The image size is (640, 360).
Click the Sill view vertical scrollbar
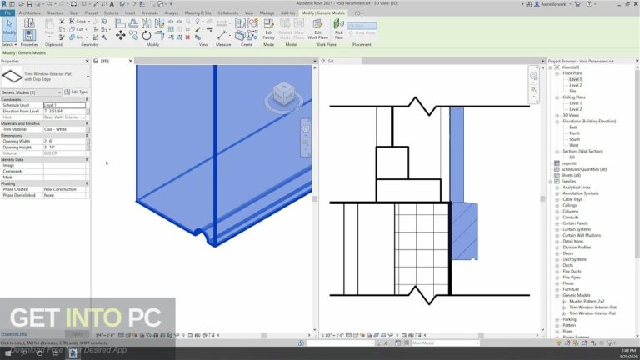click(x=542, y=199)
